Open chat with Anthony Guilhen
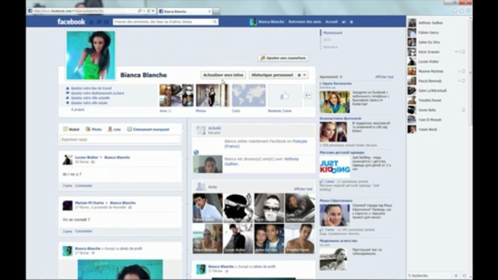This screenshot has width=498, height=280. [x=436, y=23]
